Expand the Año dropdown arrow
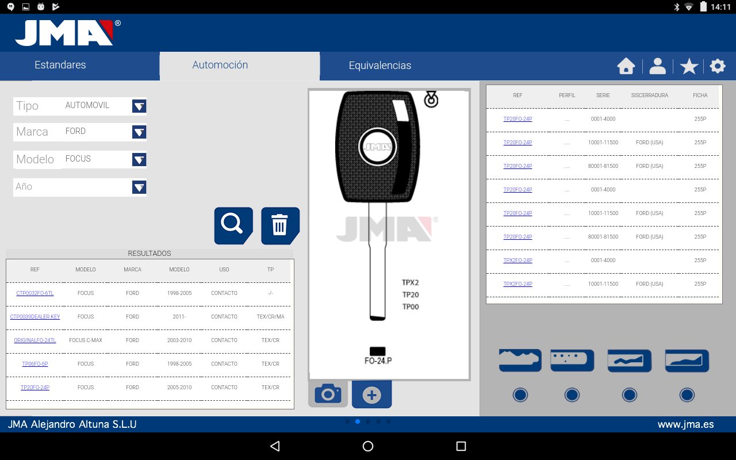Viewport: 736px width, 460px height. (139, 187)
